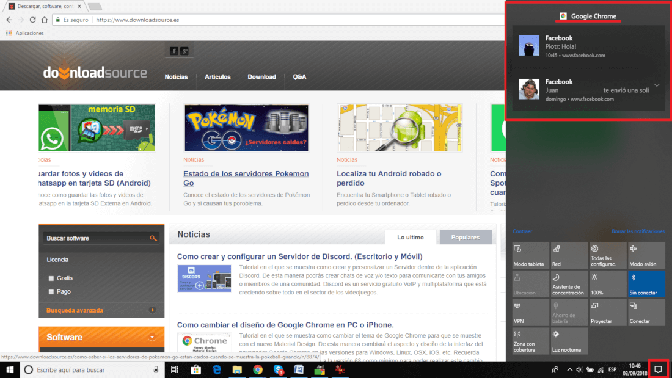Click the downloadsource site logo

click(95, 73)
